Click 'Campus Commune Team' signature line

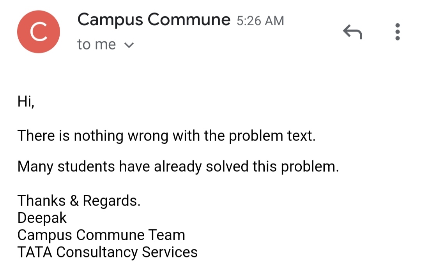click(101, 235)
